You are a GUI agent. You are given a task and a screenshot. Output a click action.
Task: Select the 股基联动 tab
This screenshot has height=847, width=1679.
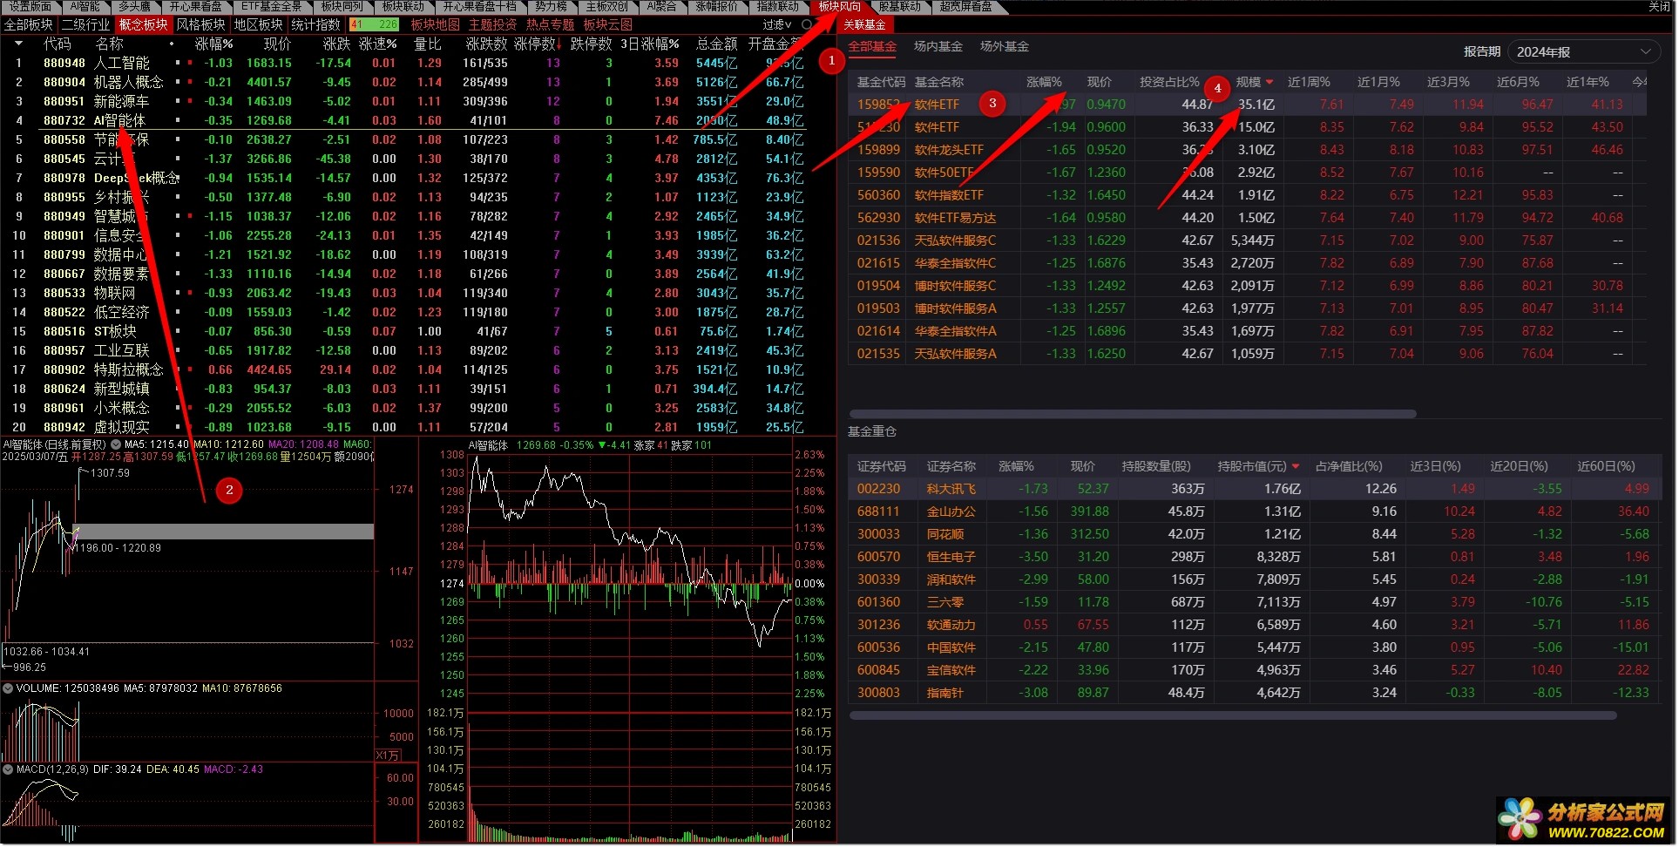pos(899,6)
